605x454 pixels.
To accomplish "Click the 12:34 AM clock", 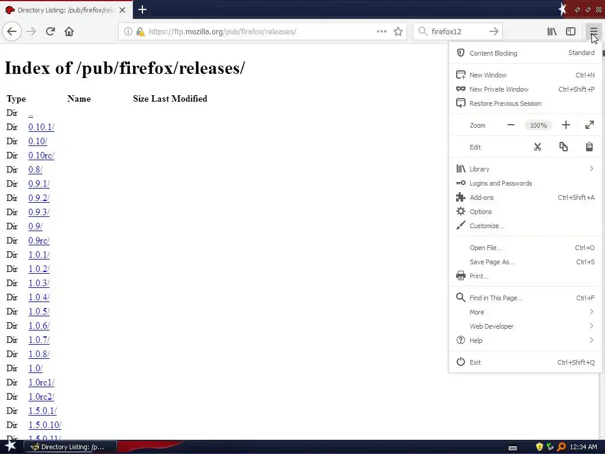I will click(583, 447).
